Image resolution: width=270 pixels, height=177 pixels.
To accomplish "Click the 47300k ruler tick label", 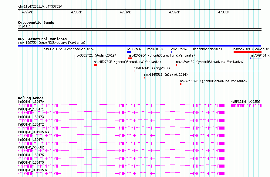I will [x=76, y=12].
